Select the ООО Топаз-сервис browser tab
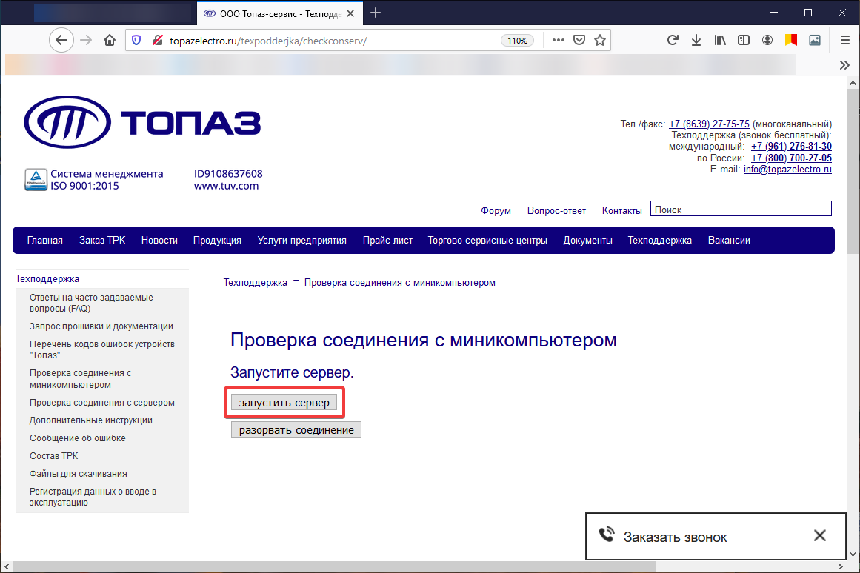The height and width of the screenshot is (573, 860). [x=280, y=13]
